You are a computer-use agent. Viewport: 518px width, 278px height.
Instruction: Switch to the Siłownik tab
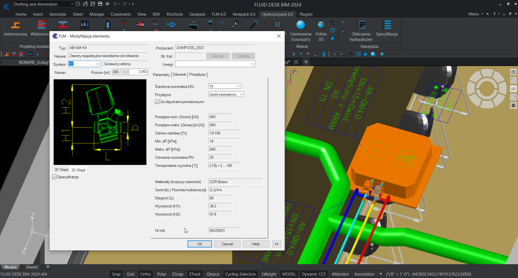[x=180, y=75]
